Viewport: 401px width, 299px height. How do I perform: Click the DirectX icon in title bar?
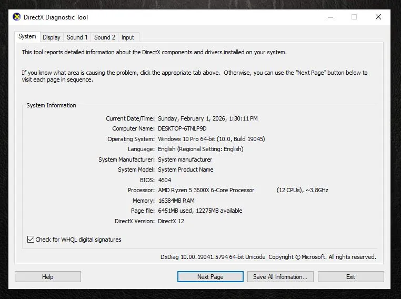tap(17, 17)
